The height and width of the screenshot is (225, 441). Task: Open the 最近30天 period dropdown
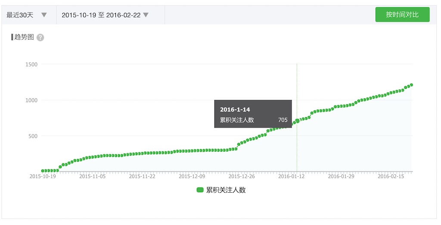[29, 15]
